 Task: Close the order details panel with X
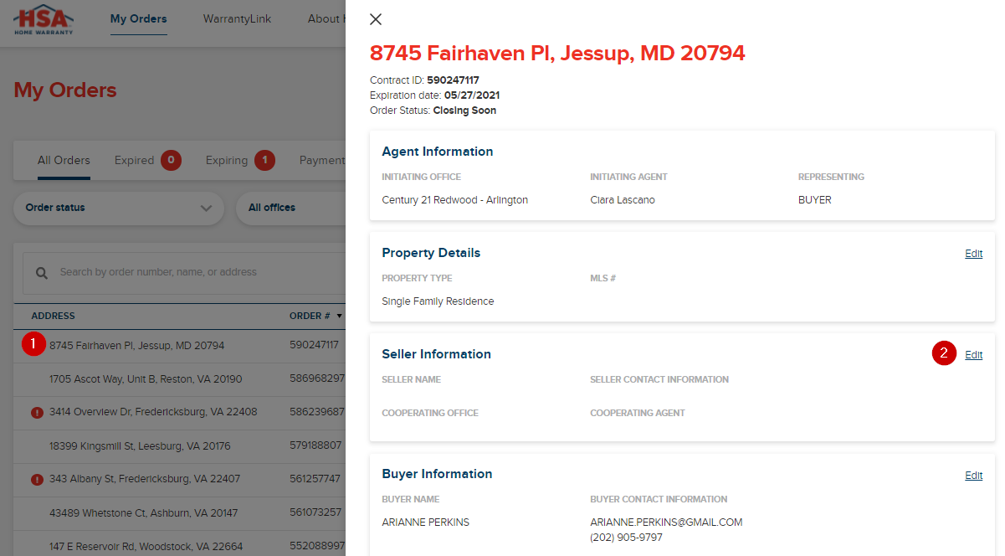click(376, 19)
